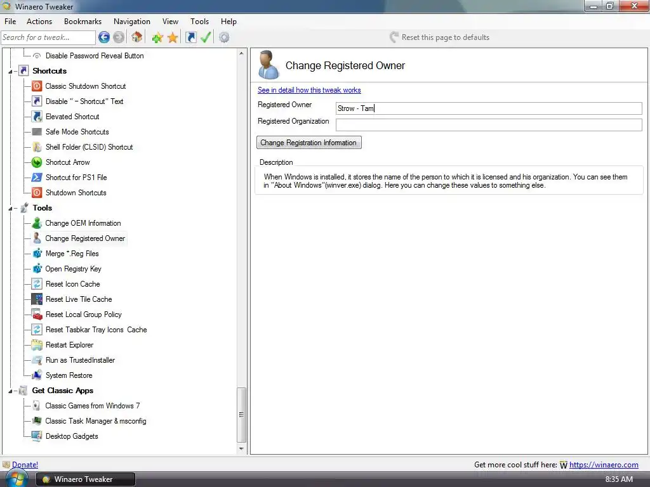Select Disable Password Reveal Button item
650x487 pixels.
pos(95,56)
